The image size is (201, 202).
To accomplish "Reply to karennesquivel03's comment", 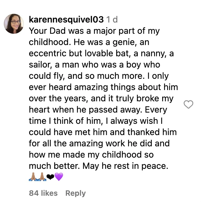I will [x=75, y=193].
